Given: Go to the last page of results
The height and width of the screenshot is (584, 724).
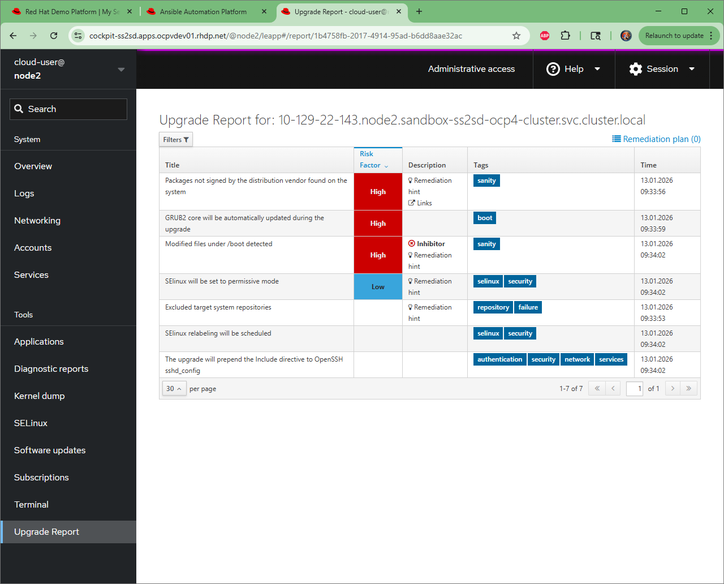Looking at the screenshot, I should 689,388.
